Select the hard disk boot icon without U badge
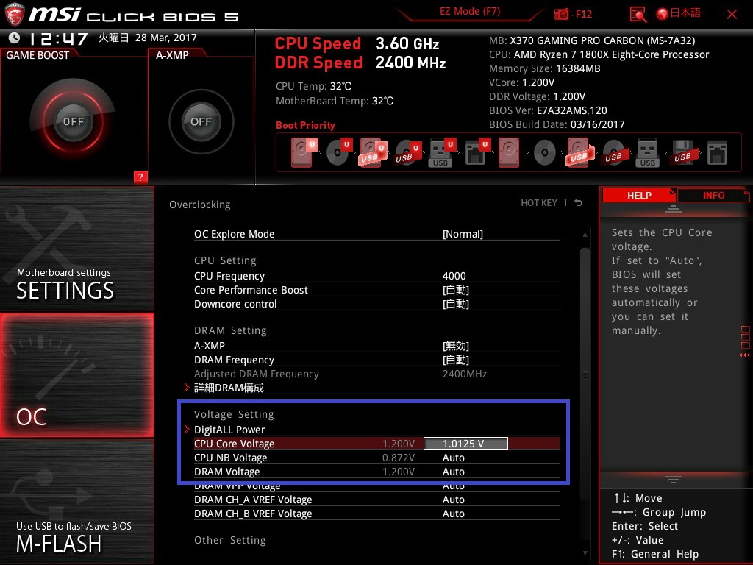 tap(509, 152)
